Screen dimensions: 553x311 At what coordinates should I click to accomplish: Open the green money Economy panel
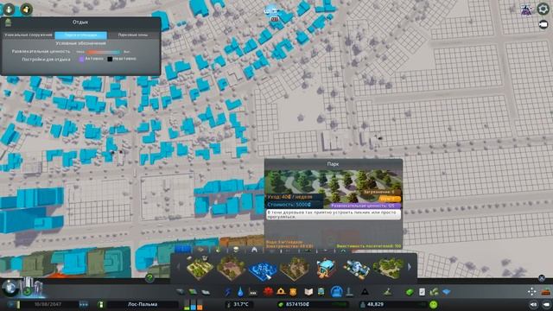tap(410, 292)
